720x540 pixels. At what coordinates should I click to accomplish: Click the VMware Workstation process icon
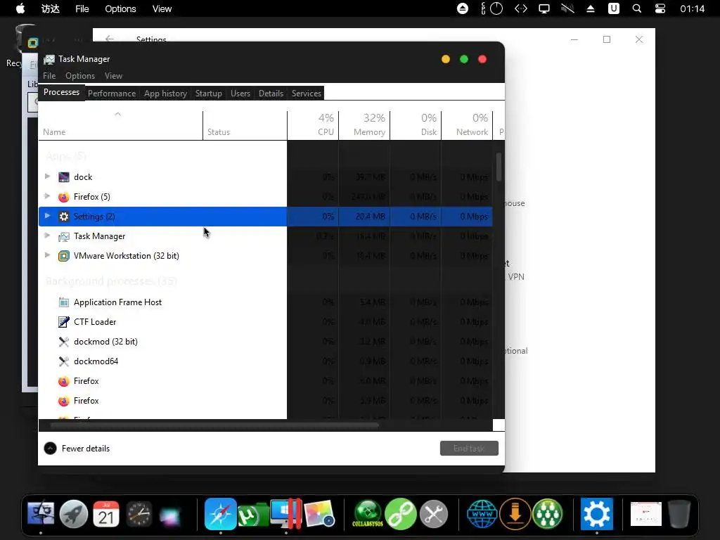pos(64,256)
